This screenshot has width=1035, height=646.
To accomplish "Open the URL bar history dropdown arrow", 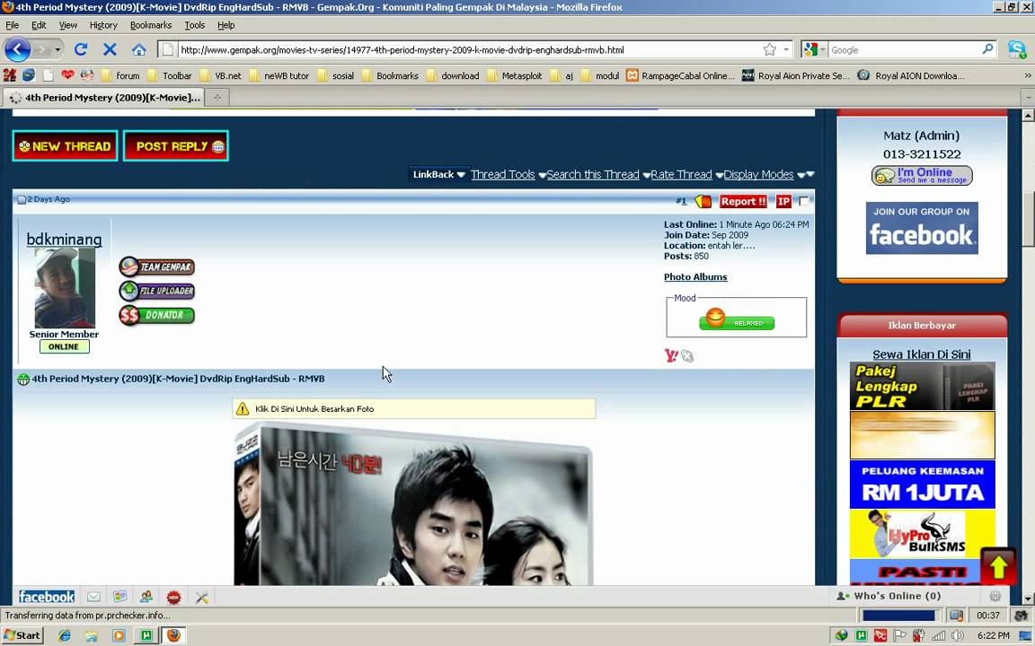I will pyautogui.click(x=786, y=49).
